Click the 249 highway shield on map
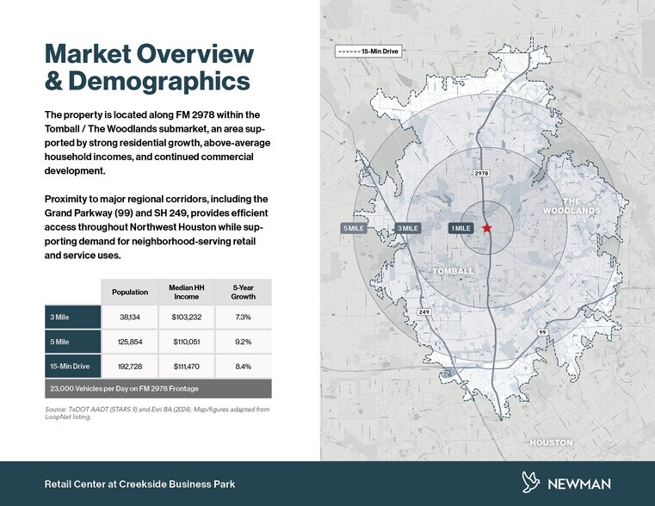 423,312
